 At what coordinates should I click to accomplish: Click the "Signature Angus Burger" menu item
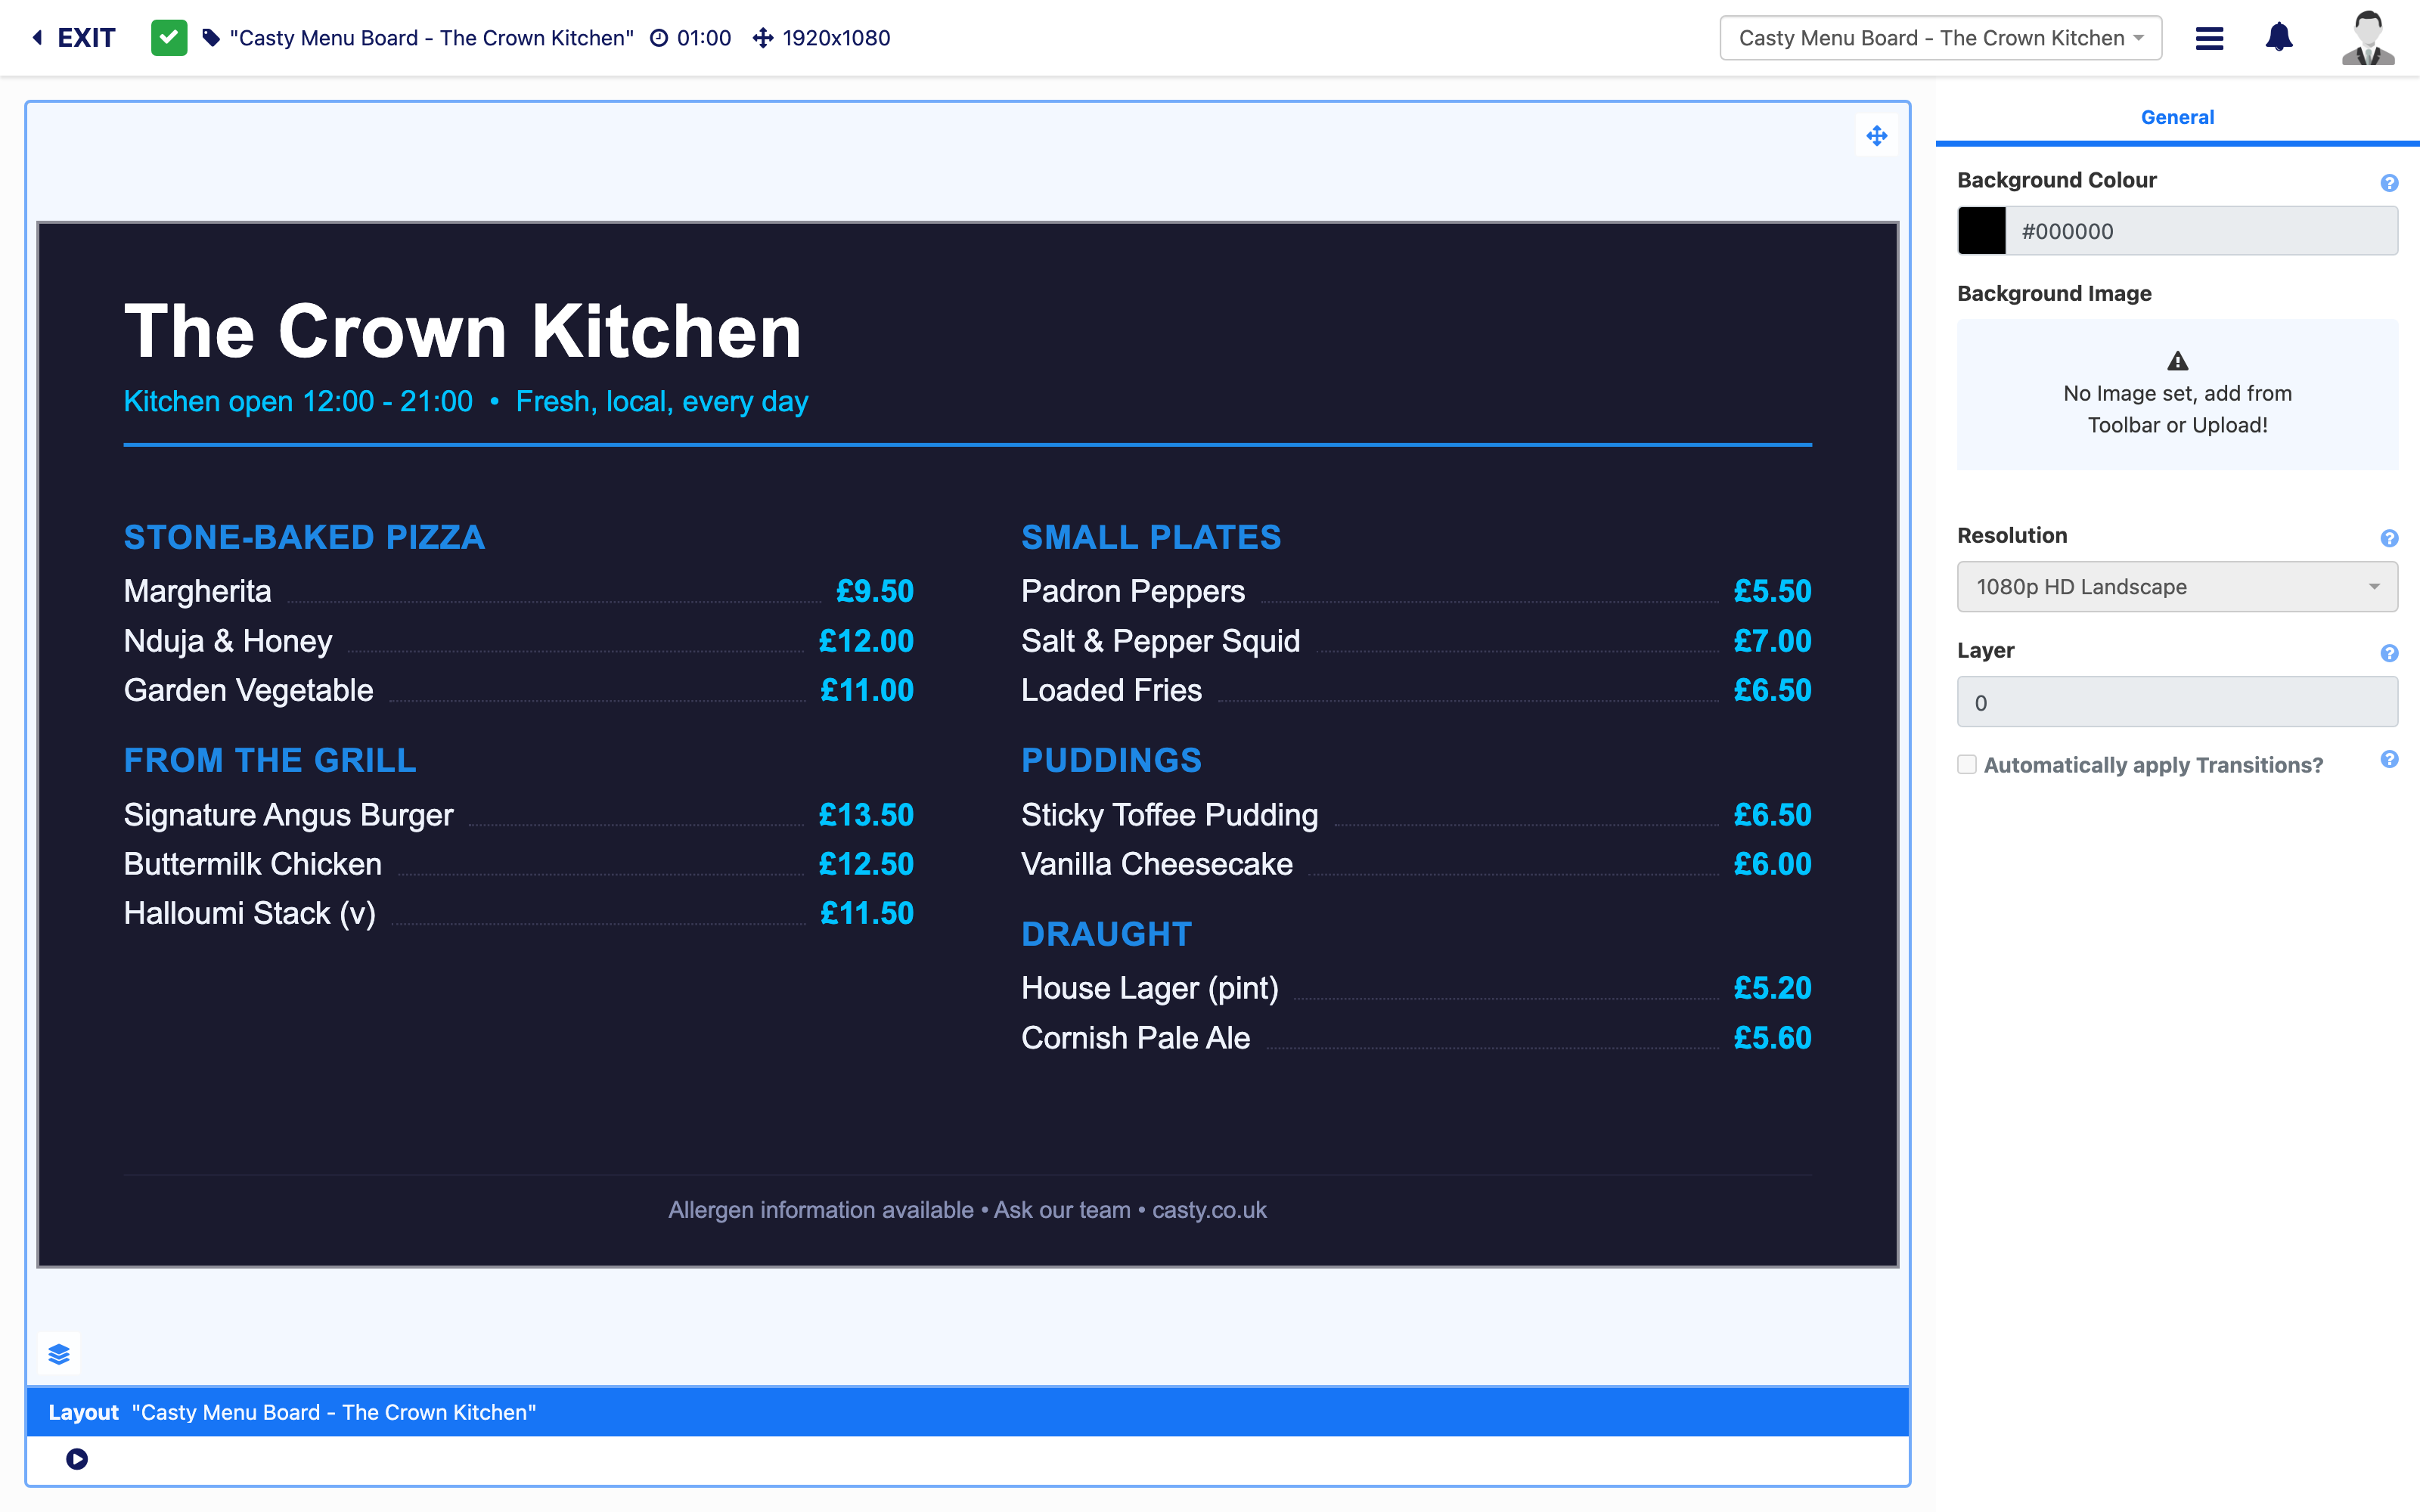coord(288,815)
